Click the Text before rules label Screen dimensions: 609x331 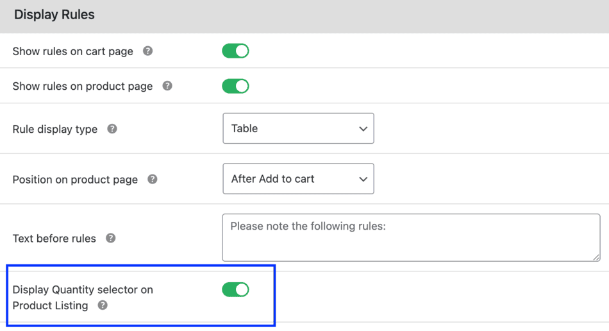click(54, 239)
